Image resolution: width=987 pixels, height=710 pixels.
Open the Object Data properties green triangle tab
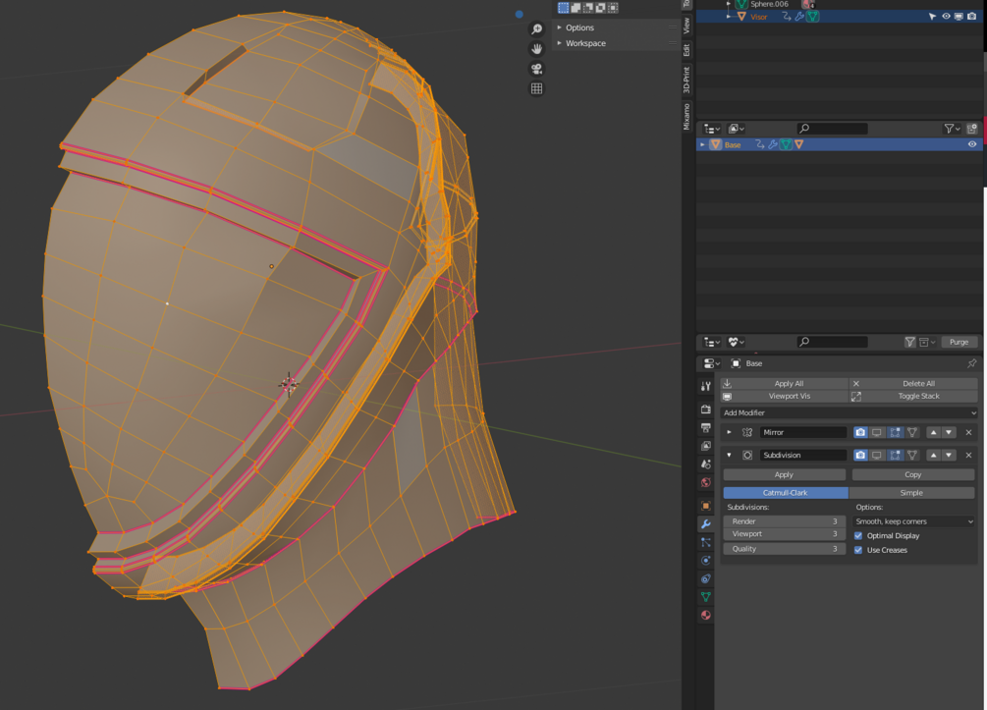coord(705,597)
